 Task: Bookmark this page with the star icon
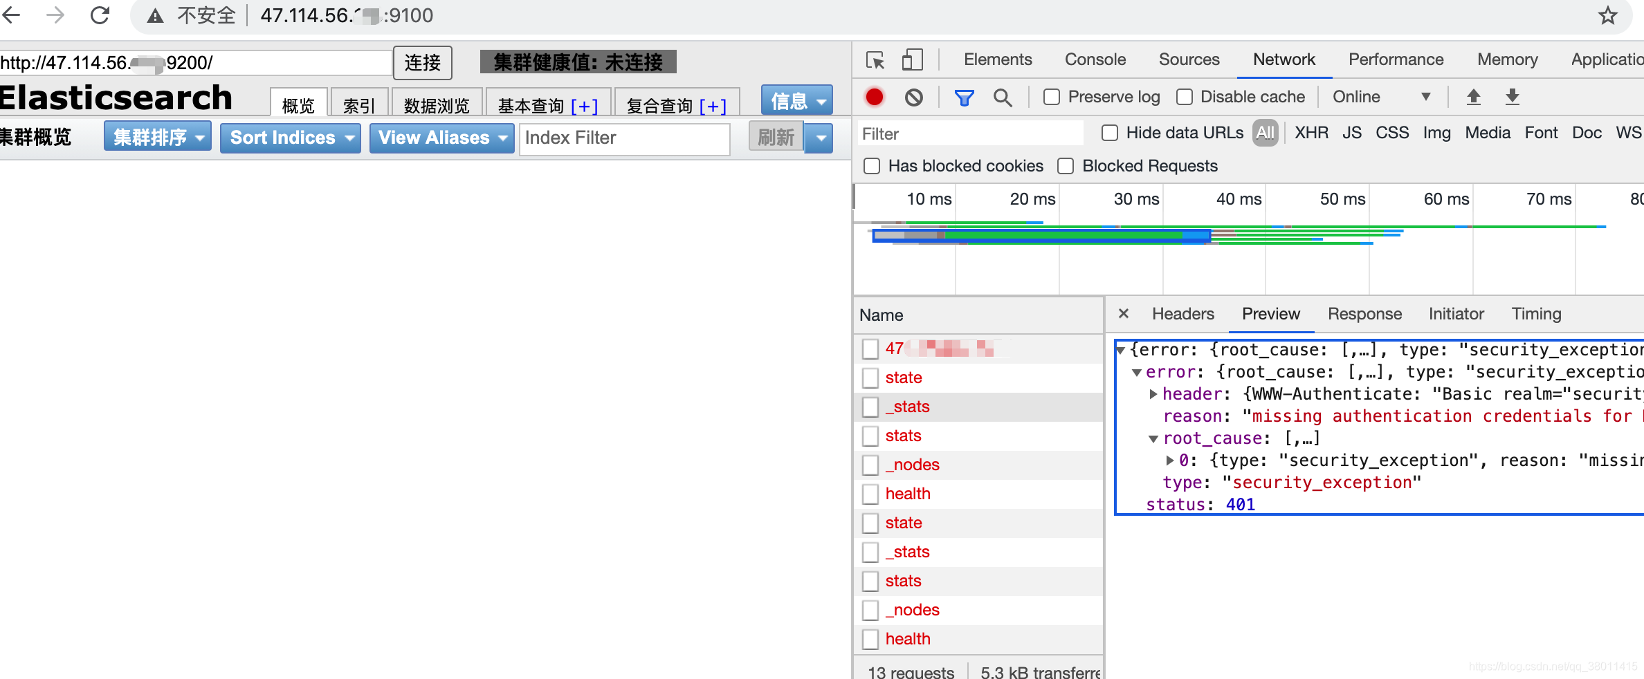click(1607, 15)
